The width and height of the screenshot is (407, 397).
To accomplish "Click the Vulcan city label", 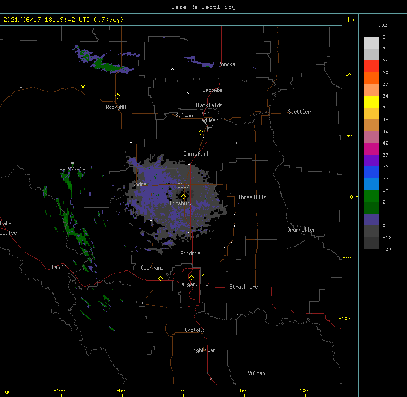I will coord(256,373).
